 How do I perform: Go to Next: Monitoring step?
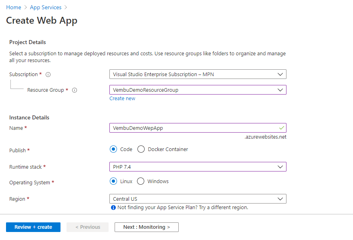click(x=147, y=227)
